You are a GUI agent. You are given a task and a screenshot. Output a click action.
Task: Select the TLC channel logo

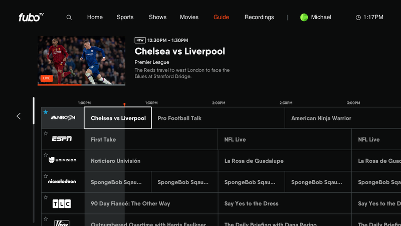click(62, 204)
